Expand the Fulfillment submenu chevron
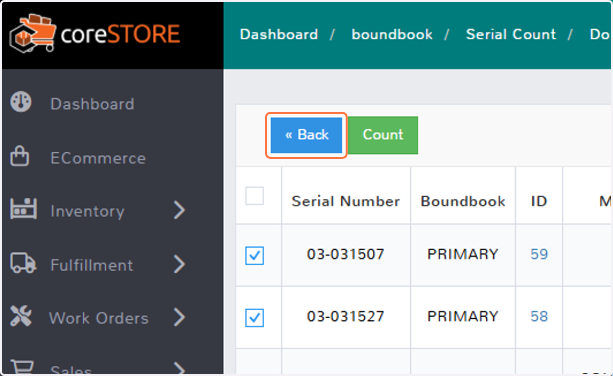Viewport: 613px width, 376px height. (179, 264)
